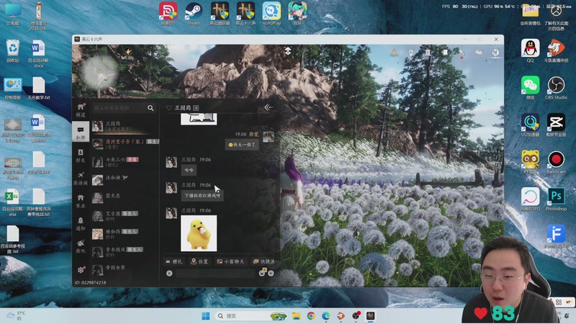Click the taskbar search box
The height and width of the screenshot is (324, 576).
251,316
